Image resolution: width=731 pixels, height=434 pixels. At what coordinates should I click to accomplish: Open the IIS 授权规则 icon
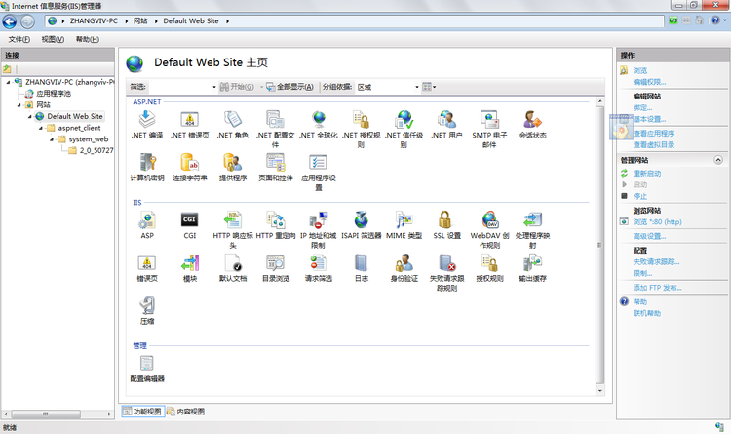(x=489, y=262)
